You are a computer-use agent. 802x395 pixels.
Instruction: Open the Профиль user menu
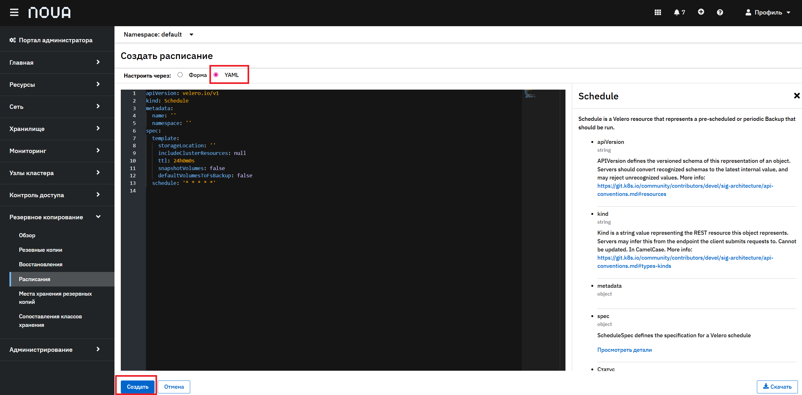(x=768, y=12)
